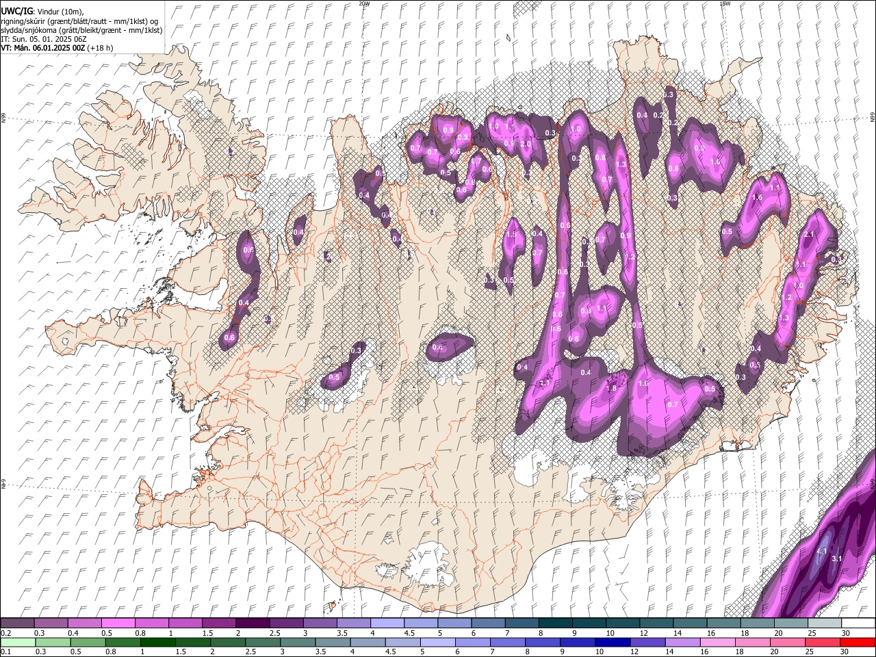The image size is (876, 657).
Task: Click the '2.0' snowfall value in the north
Action: click(526, 144)
